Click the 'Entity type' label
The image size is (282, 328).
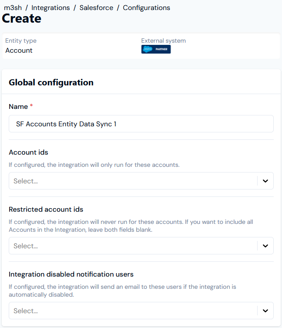(21, 41)
